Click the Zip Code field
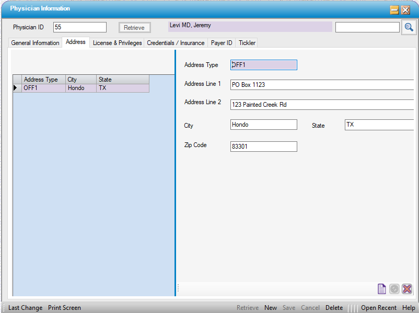Image resolution: width=419 pixels, height=313 pixels. (x=263, y=147)
